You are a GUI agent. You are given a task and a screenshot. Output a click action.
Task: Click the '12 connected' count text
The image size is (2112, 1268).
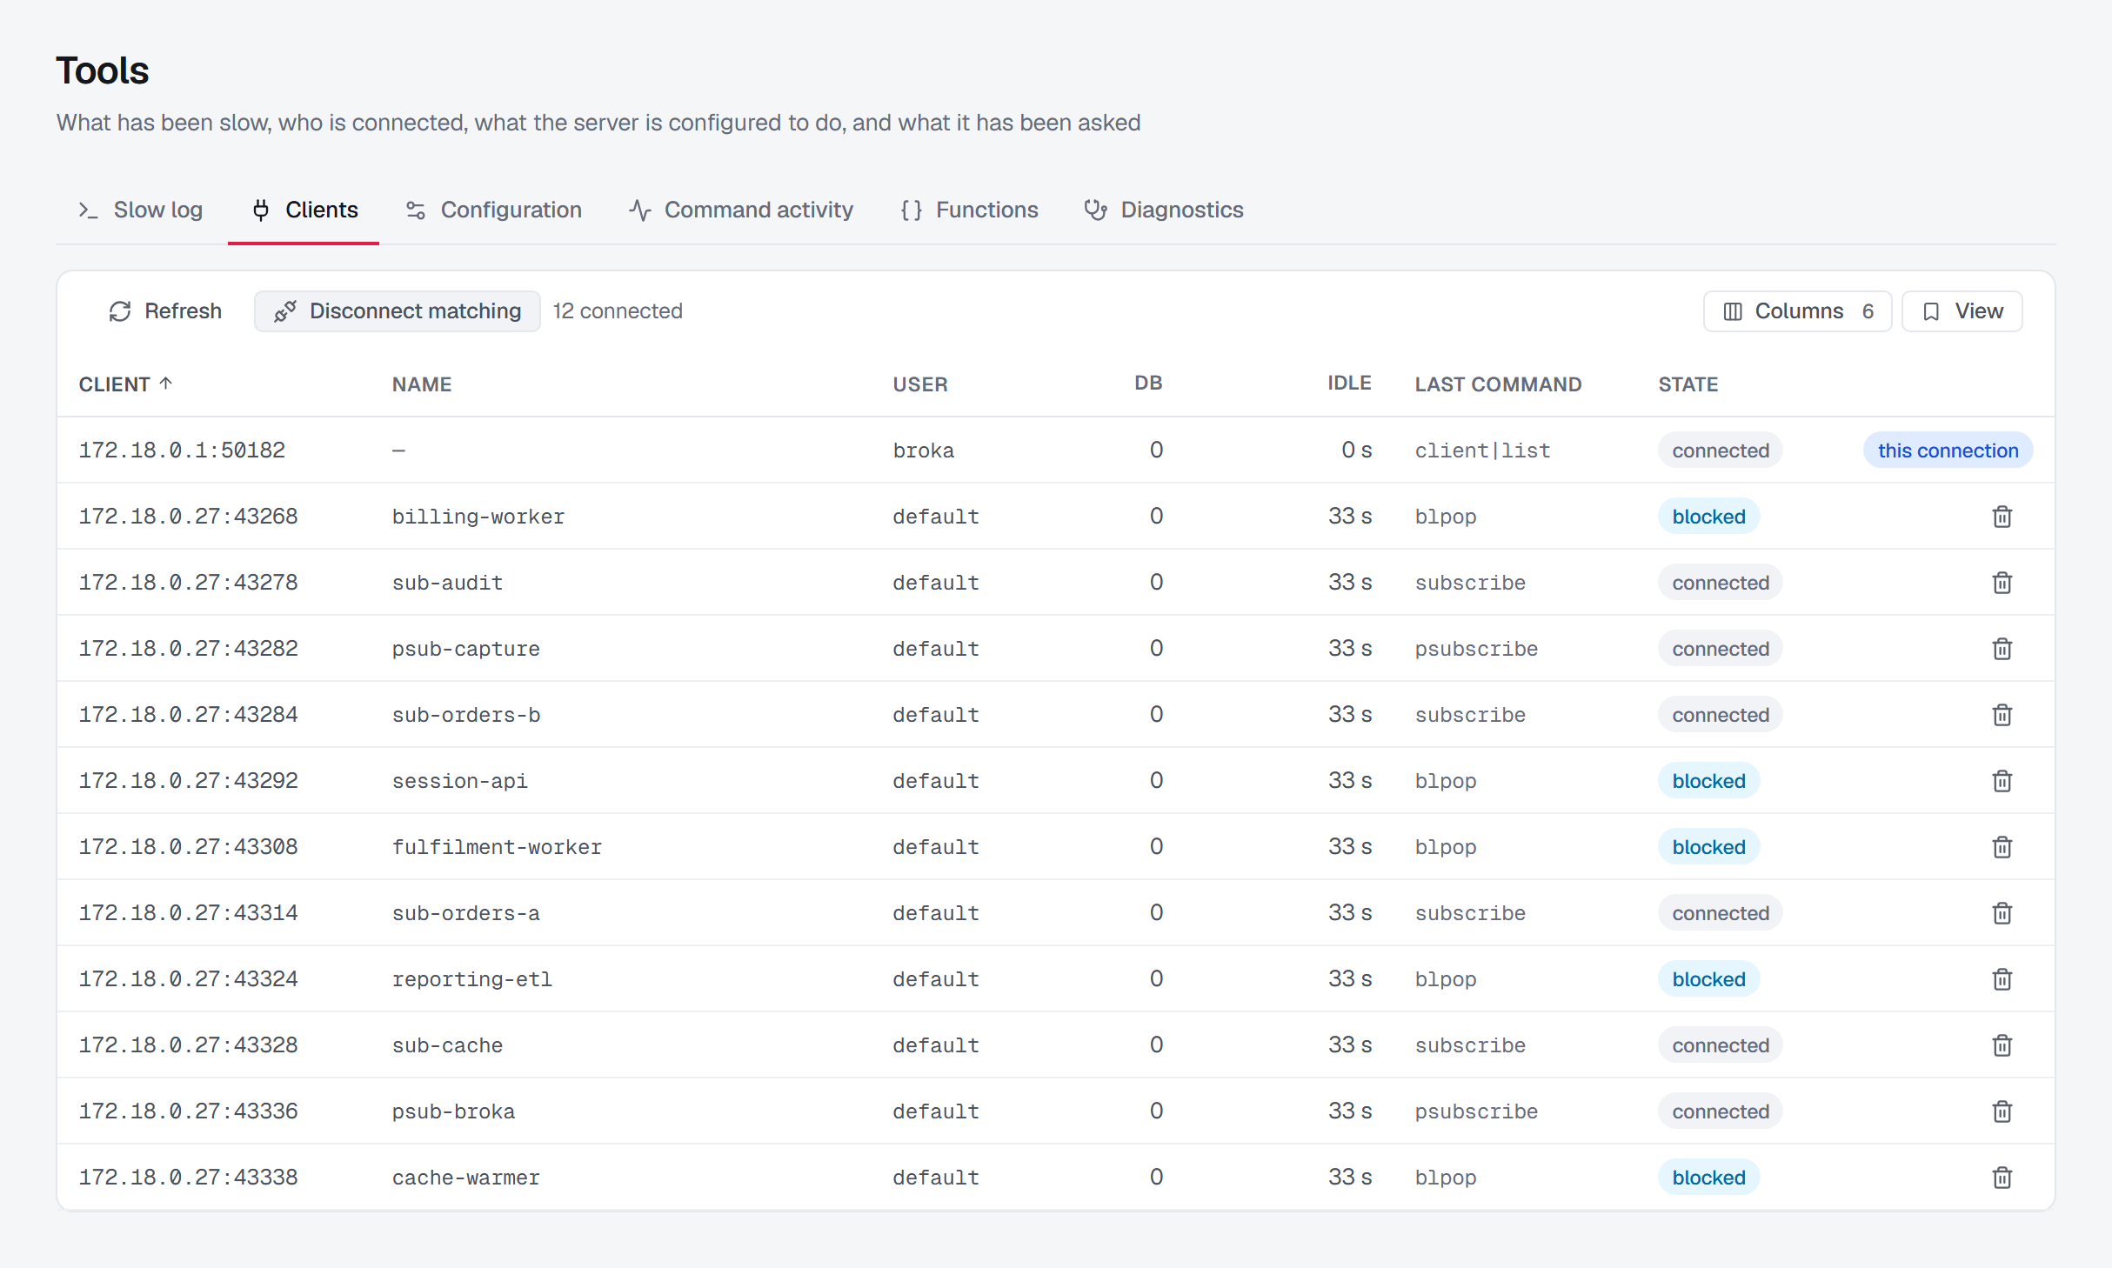pyautogui.click(x=618, y=311)
